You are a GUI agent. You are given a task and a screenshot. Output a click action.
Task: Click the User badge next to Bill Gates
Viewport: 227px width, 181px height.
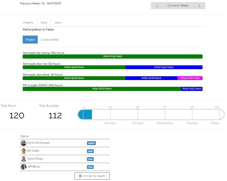(x=90, y=151)
